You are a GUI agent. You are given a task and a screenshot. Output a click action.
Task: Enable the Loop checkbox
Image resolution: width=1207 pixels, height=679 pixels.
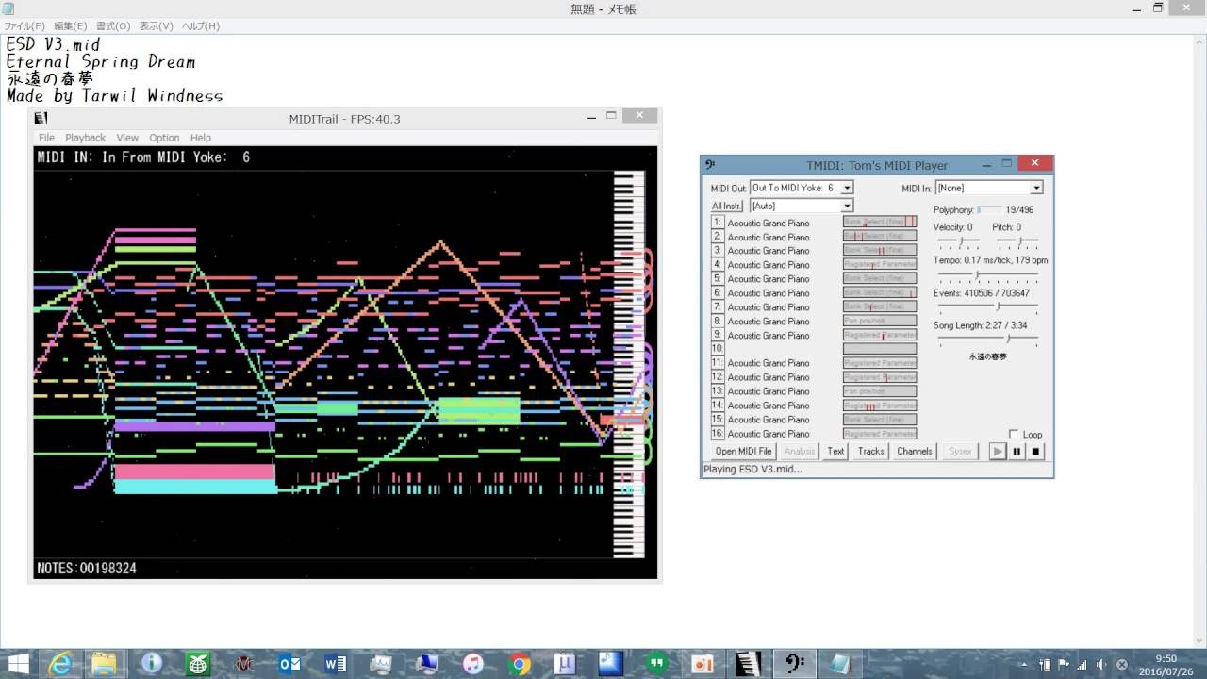point(1014,434)
